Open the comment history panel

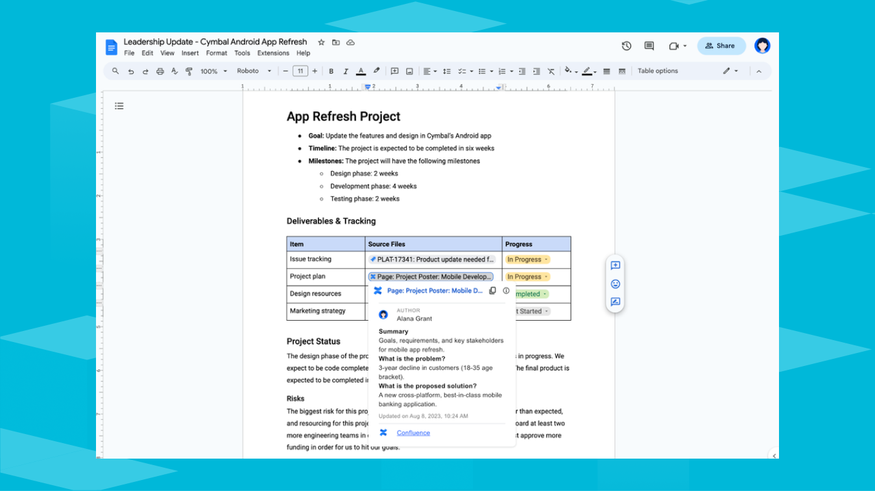tap(648, 45)
